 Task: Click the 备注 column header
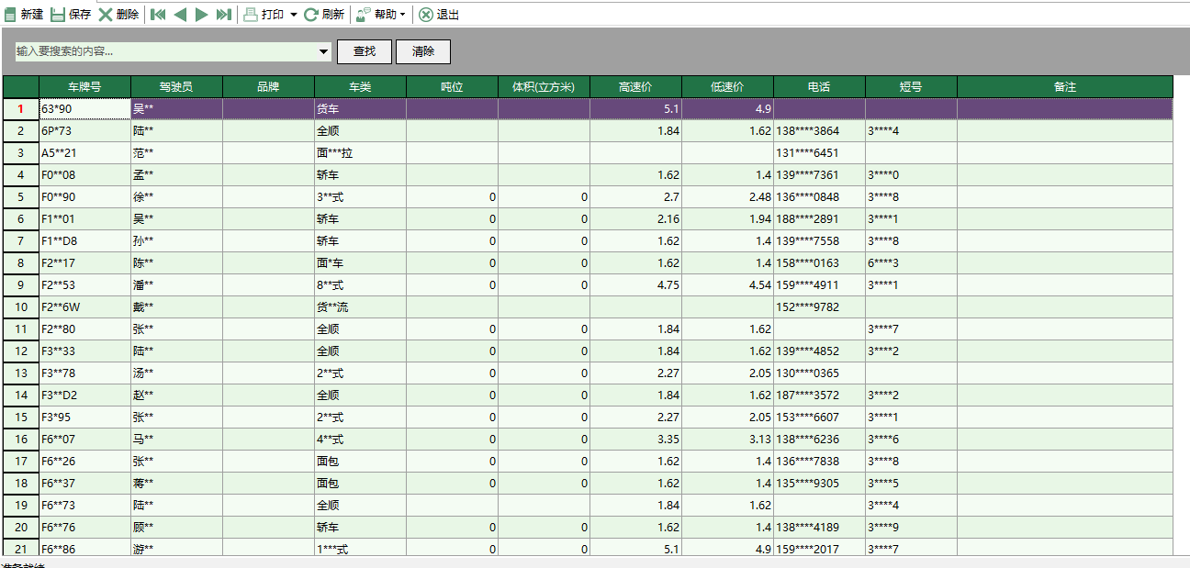[1065, 85]
